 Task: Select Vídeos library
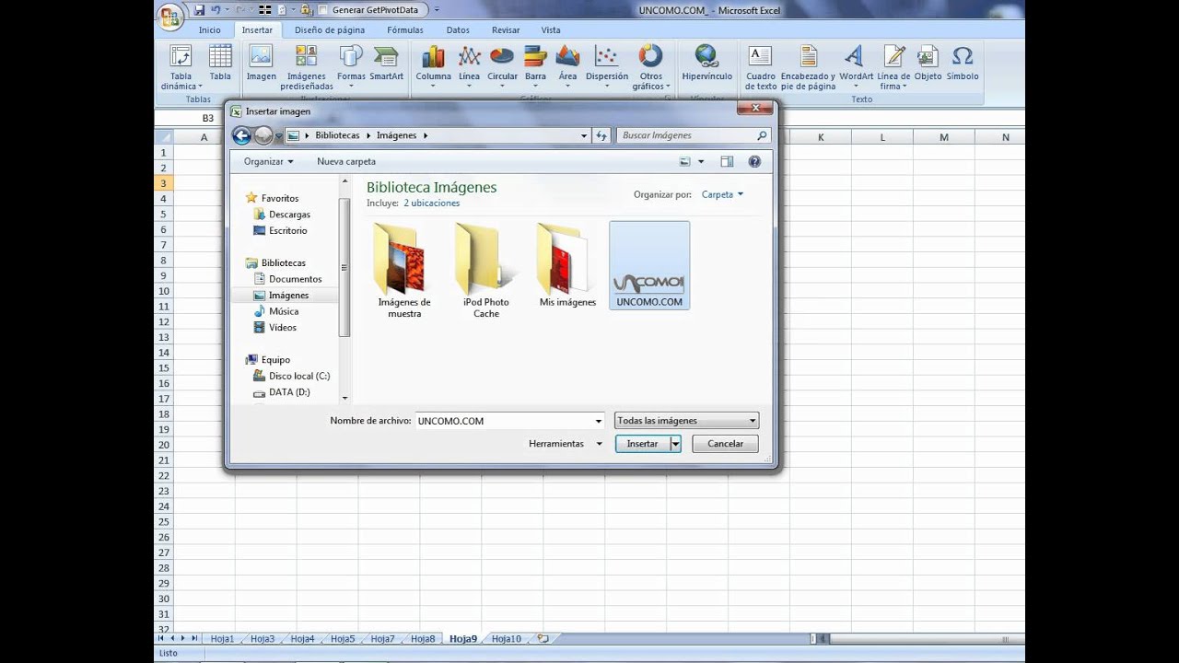pos(282,327)
